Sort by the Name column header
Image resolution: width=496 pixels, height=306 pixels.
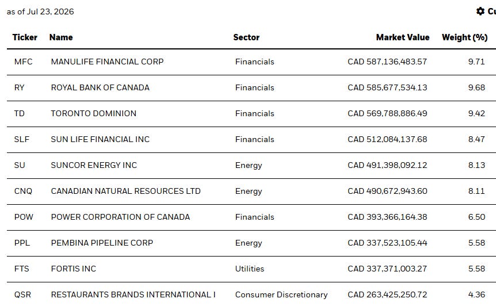(x=61, y=37)
